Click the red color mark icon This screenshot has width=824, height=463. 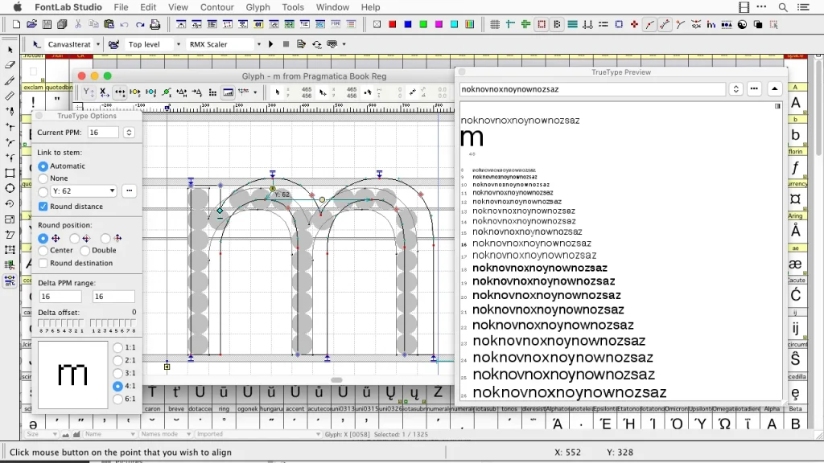[393, 25]
